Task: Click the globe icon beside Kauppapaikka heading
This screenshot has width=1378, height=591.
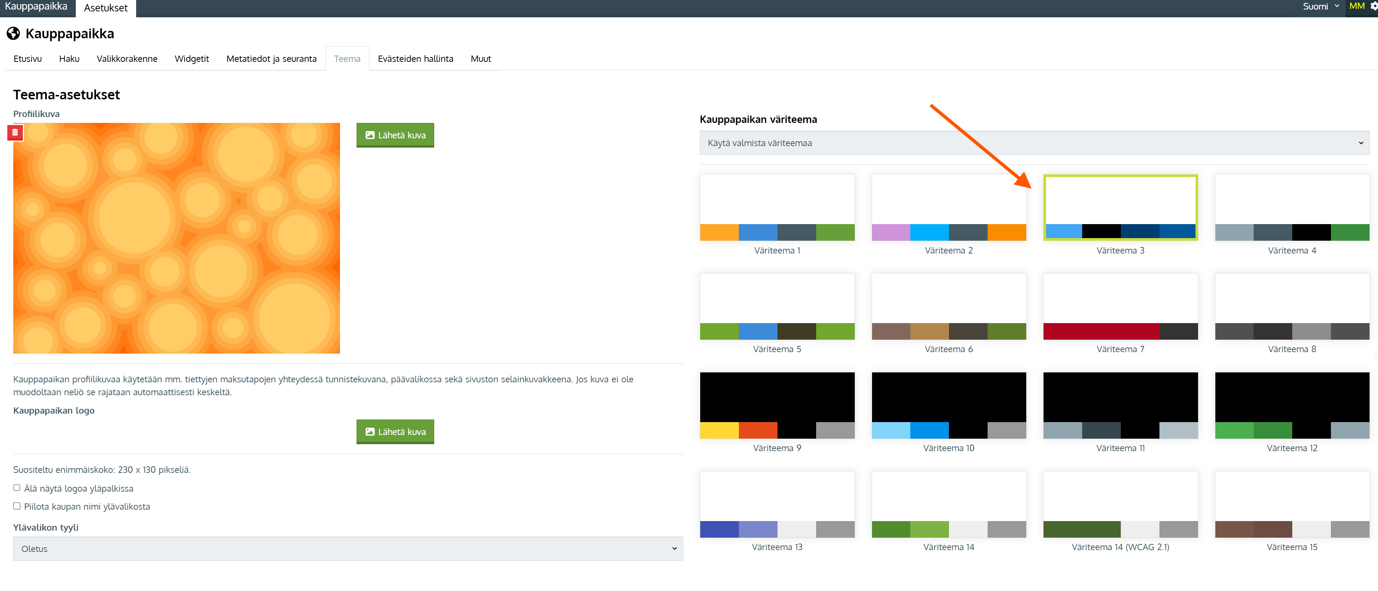Action: pos(13,34)
